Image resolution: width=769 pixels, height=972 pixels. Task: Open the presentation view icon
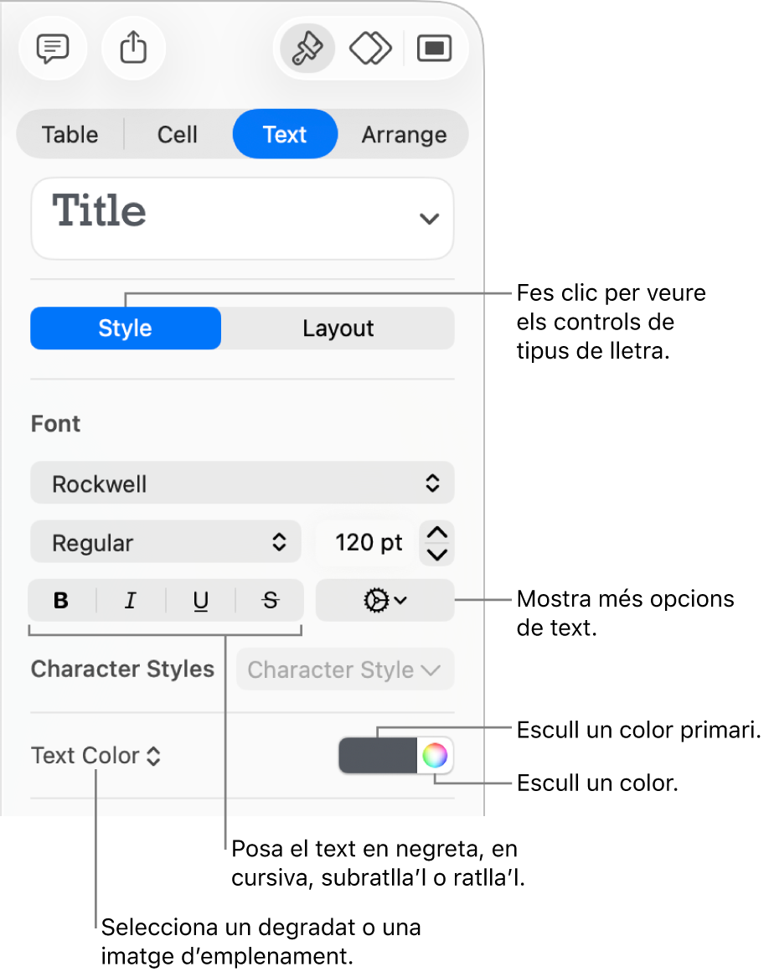[434, 48]
